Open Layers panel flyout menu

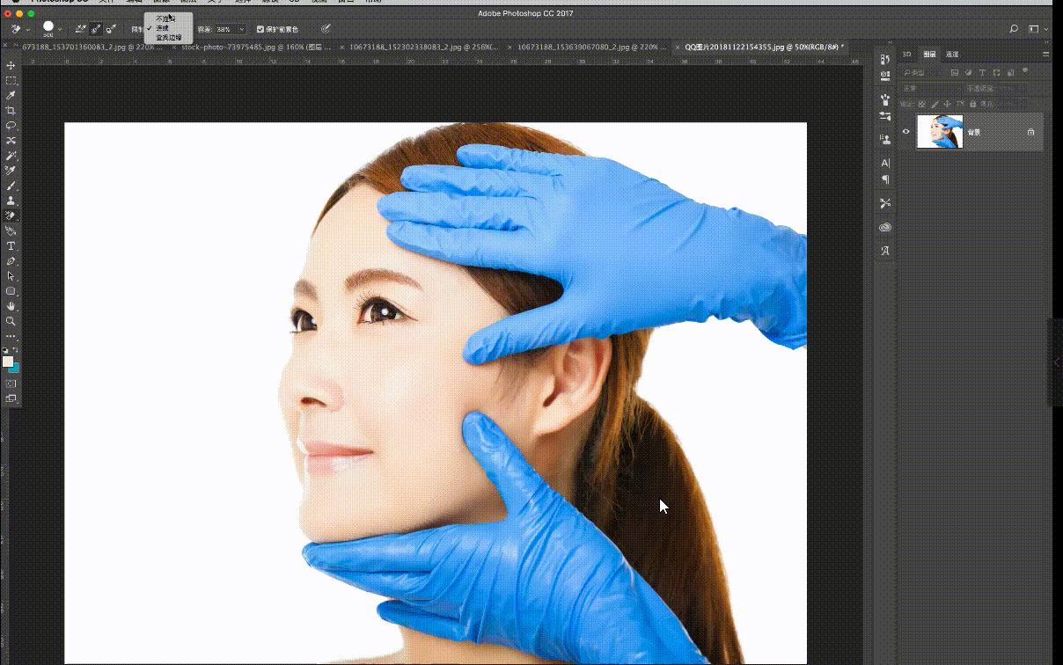click(x=1045, y=55)
